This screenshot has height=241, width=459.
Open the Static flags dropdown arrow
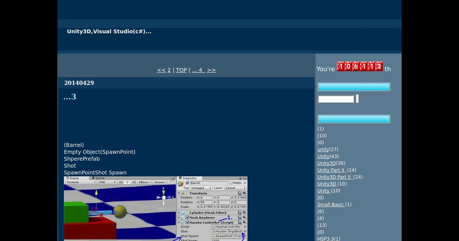pos(245,183)
